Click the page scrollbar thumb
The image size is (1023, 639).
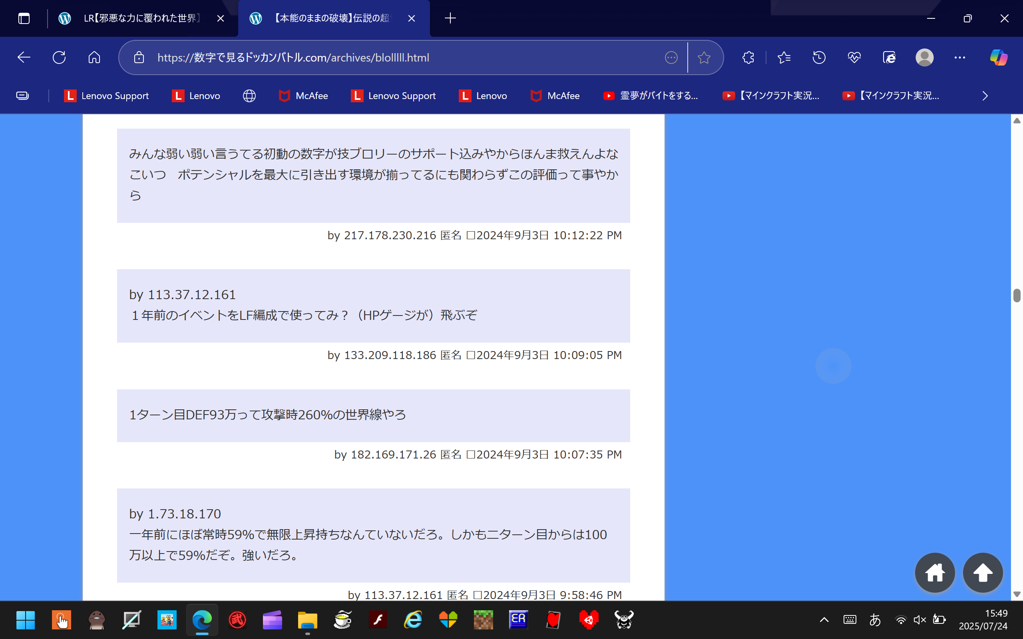click(1017, 296)
